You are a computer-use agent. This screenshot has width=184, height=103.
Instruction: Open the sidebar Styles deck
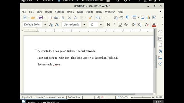160,51
